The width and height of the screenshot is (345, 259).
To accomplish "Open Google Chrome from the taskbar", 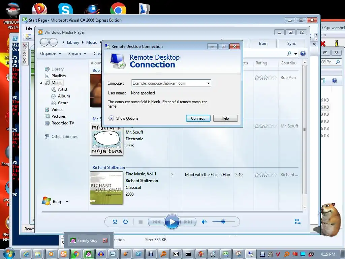I will pos(76,254).
